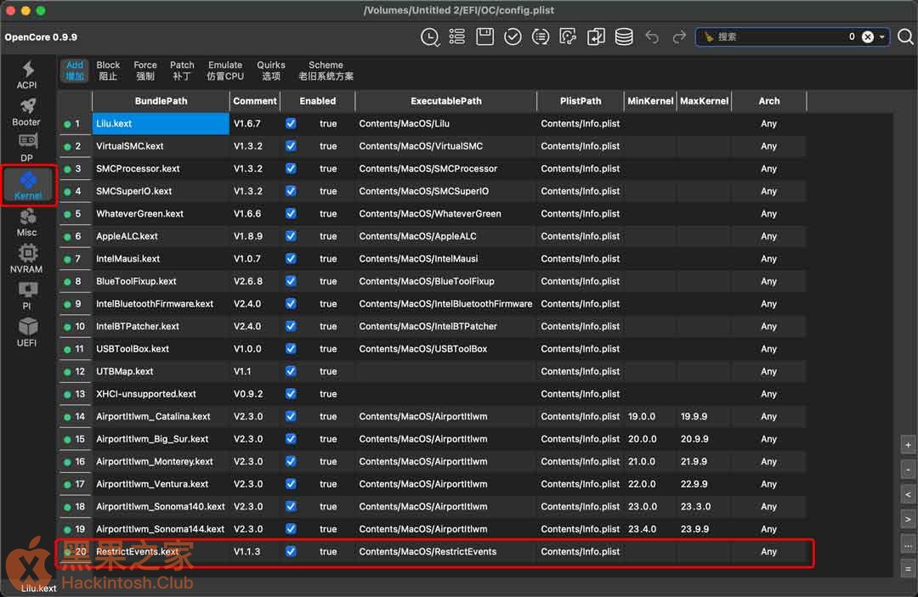Toggle SMCSuperIO.kext Enabled checkbox
918x597 pixels.
(x=291, y=191)
